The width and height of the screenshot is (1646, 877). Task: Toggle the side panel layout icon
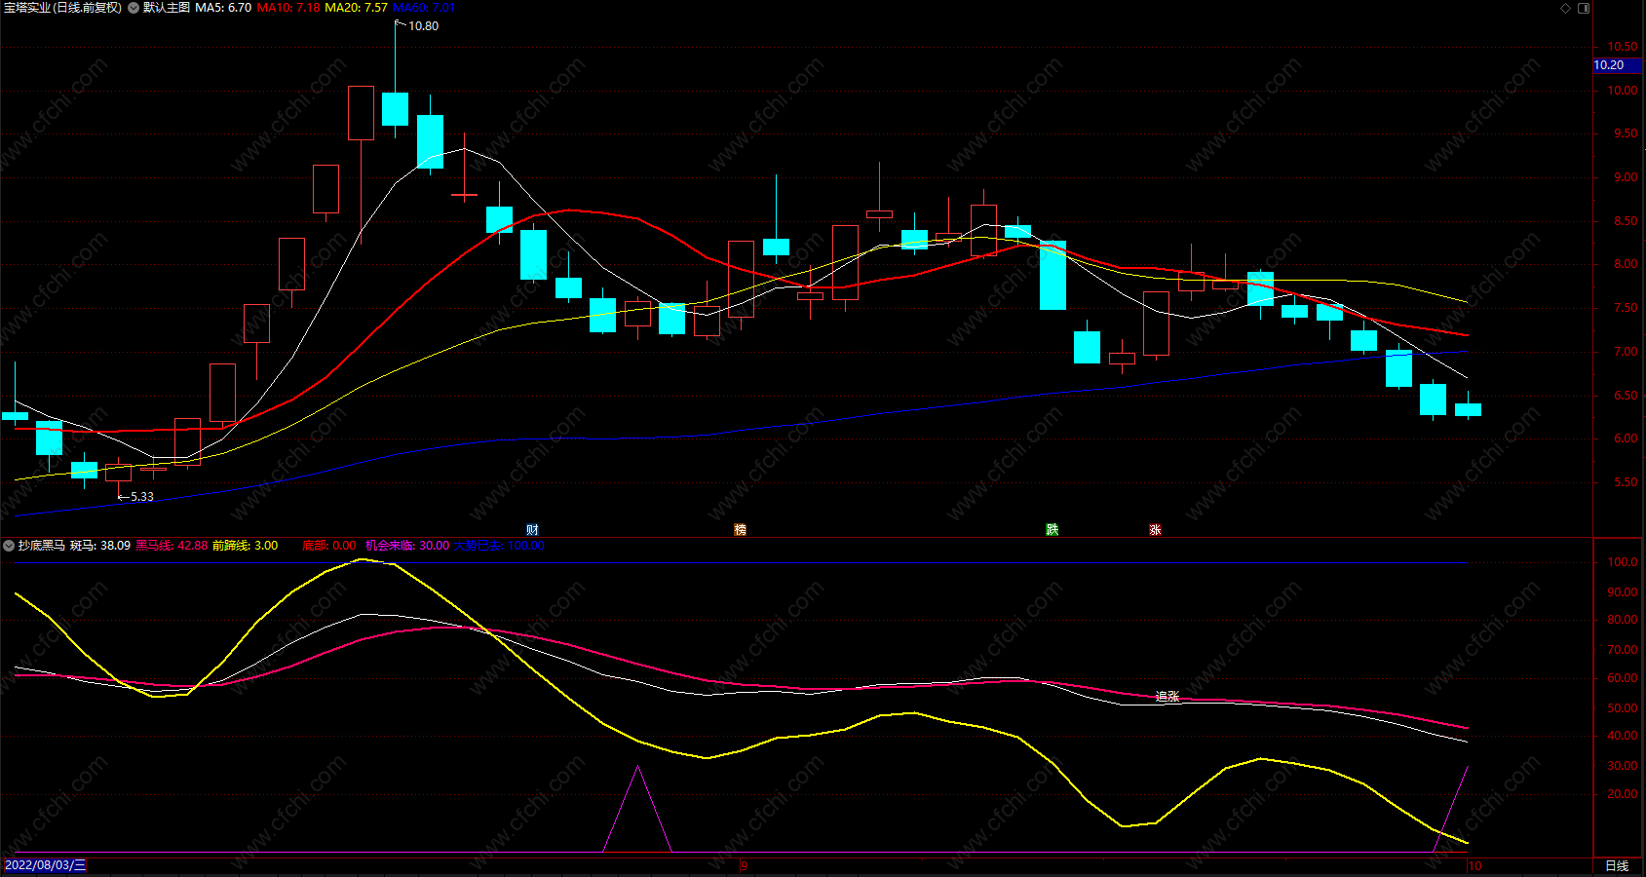coord(1584,8)
